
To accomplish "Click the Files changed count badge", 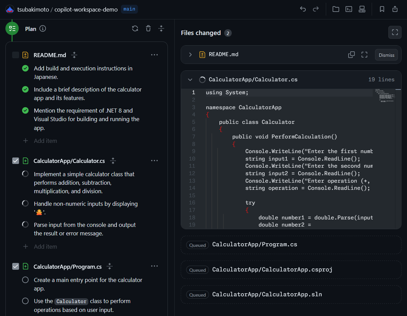I will 228,33.
